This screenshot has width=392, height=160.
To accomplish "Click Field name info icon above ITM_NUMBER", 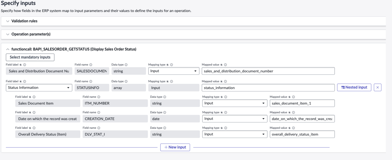I will pos(99,97).
